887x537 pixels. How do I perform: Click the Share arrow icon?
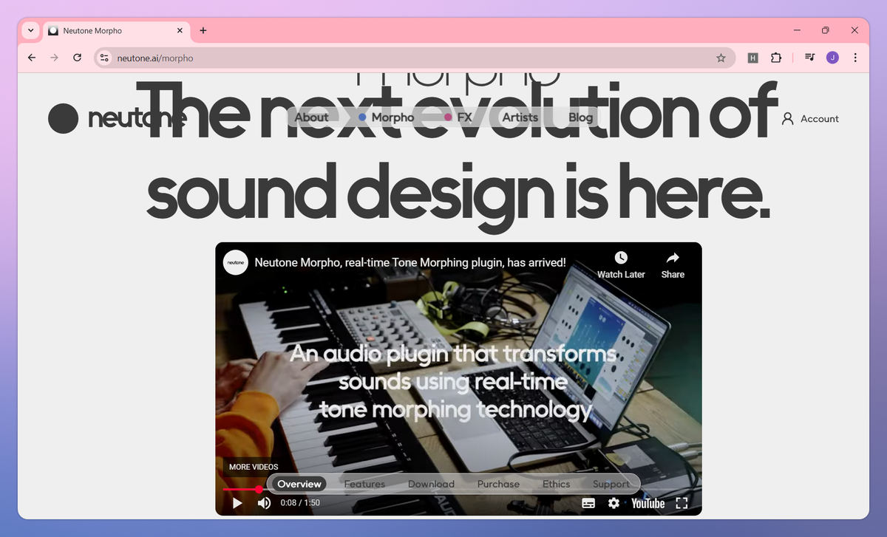673,257
